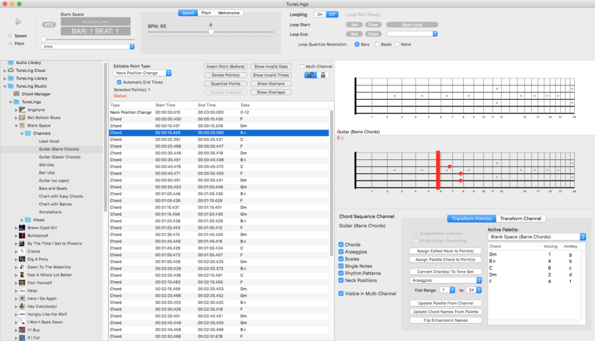This screenshot has width=595, height=341.
Task: Click the TuneLing Library folder icon
Action: [x=10, y=78]
